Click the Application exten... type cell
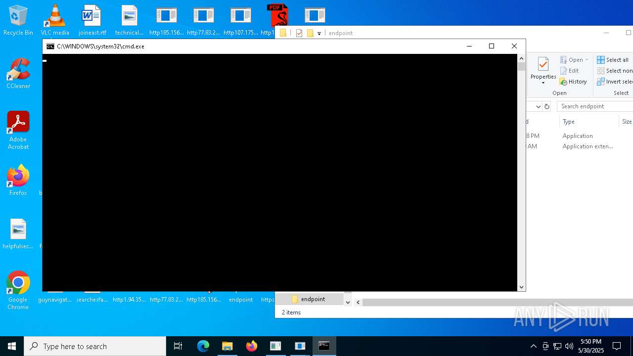Image resolution: width=633 pixels, height=356 pixels. [x=588, y=146]
